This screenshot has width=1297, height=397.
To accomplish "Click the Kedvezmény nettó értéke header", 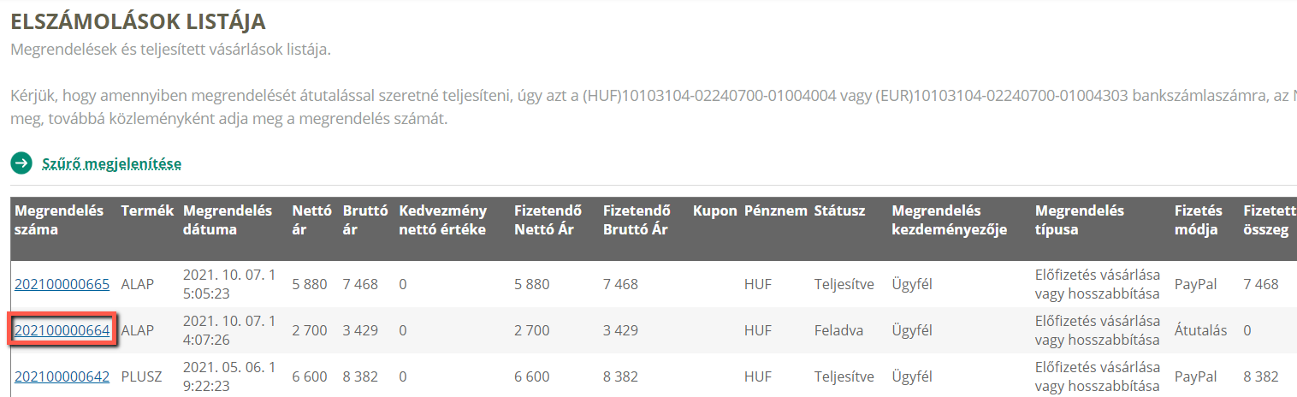I will coord(443,220).
